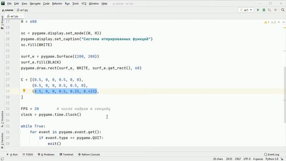Open the TODO tool window
Screen dimensions: 286x161
click(x=28, y=154)
